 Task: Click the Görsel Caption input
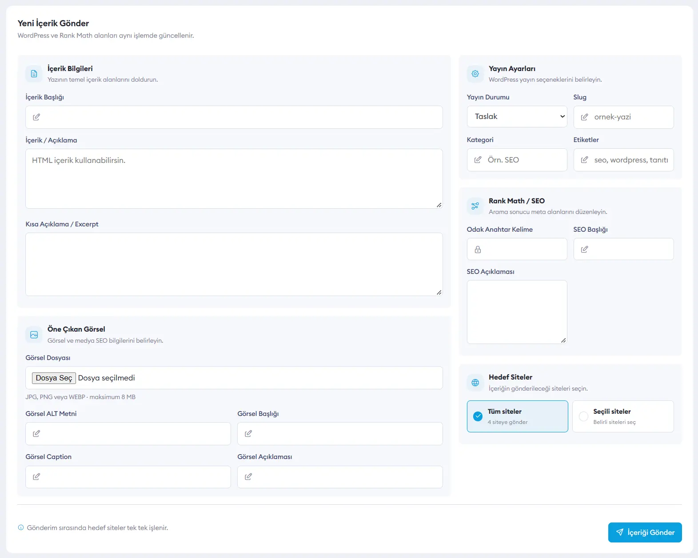pyautogui.click(x=128, y=477)
